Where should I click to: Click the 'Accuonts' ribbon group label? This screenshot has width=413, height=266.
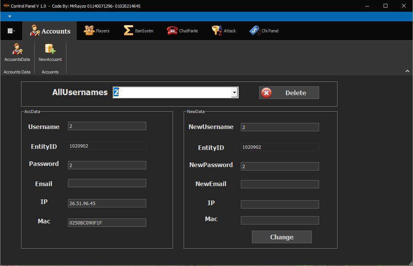pos(50,72)
